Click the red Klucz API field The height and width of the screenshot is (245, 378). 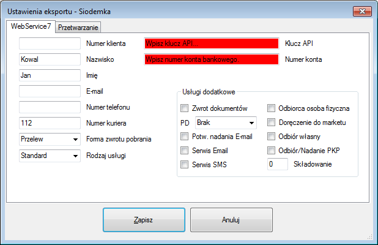[x=212, y=43]
